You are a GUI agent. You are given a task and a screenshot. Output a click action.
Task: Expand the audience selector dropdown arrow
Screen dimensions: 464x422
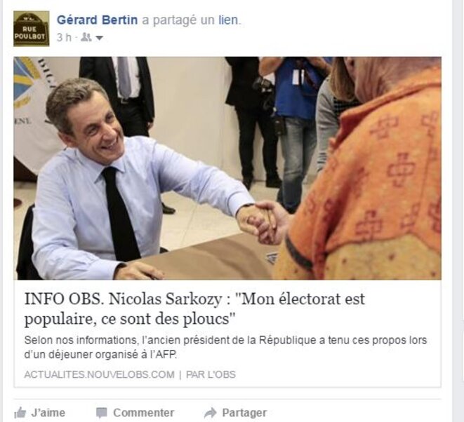pos(100,38)
